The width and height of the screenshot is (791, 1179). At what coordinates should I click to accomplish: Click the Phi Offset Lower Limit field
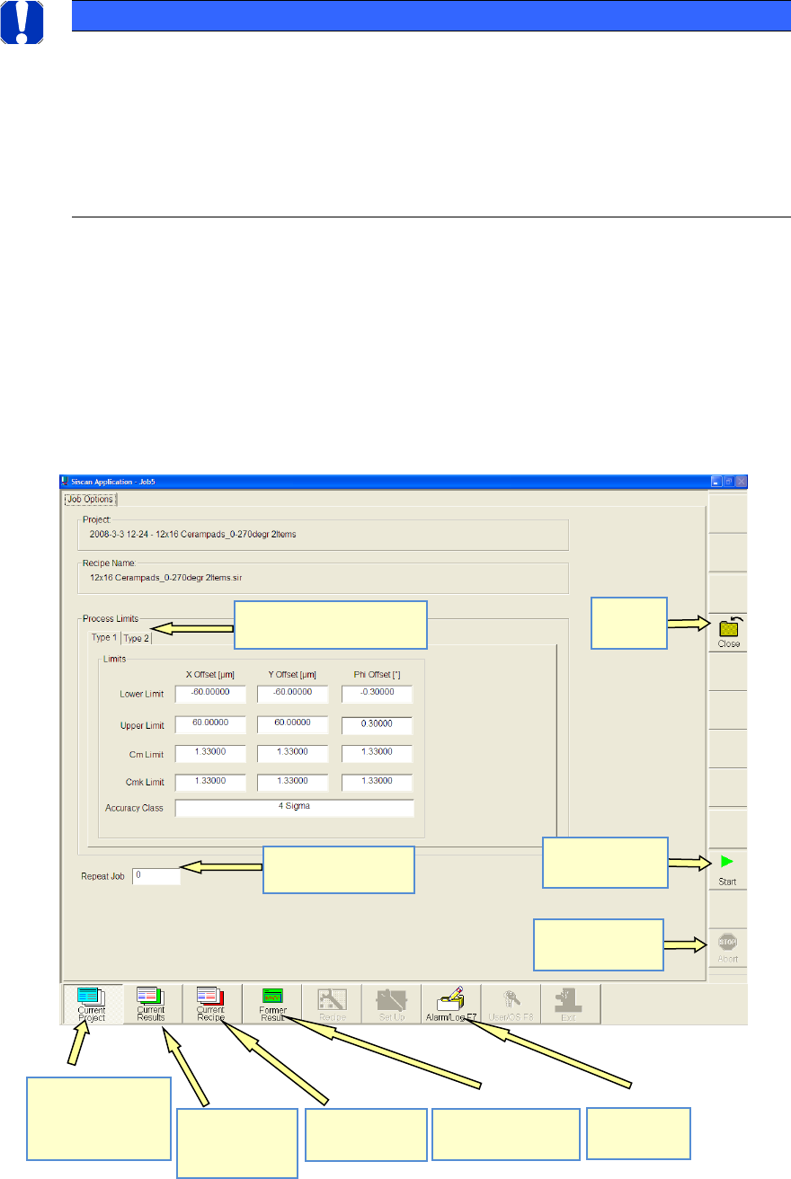tap(377, 694)
